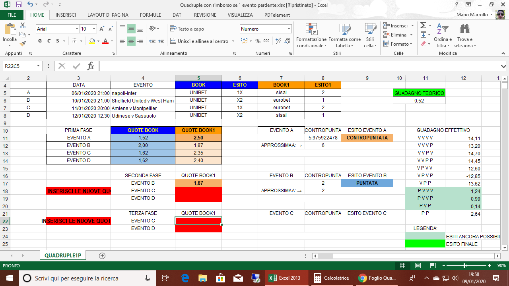509x286 pixels.
Task: Toggle italic formatting C button
Action: point(49,41)
